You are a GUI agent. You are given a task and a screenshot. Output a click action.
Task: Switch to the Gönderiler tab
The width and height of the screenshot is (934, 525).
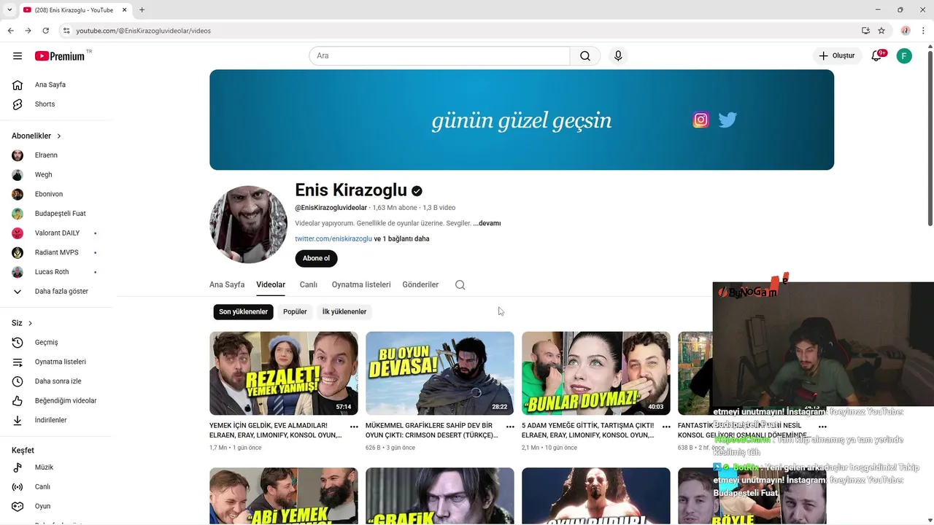(x=420, y=285)
